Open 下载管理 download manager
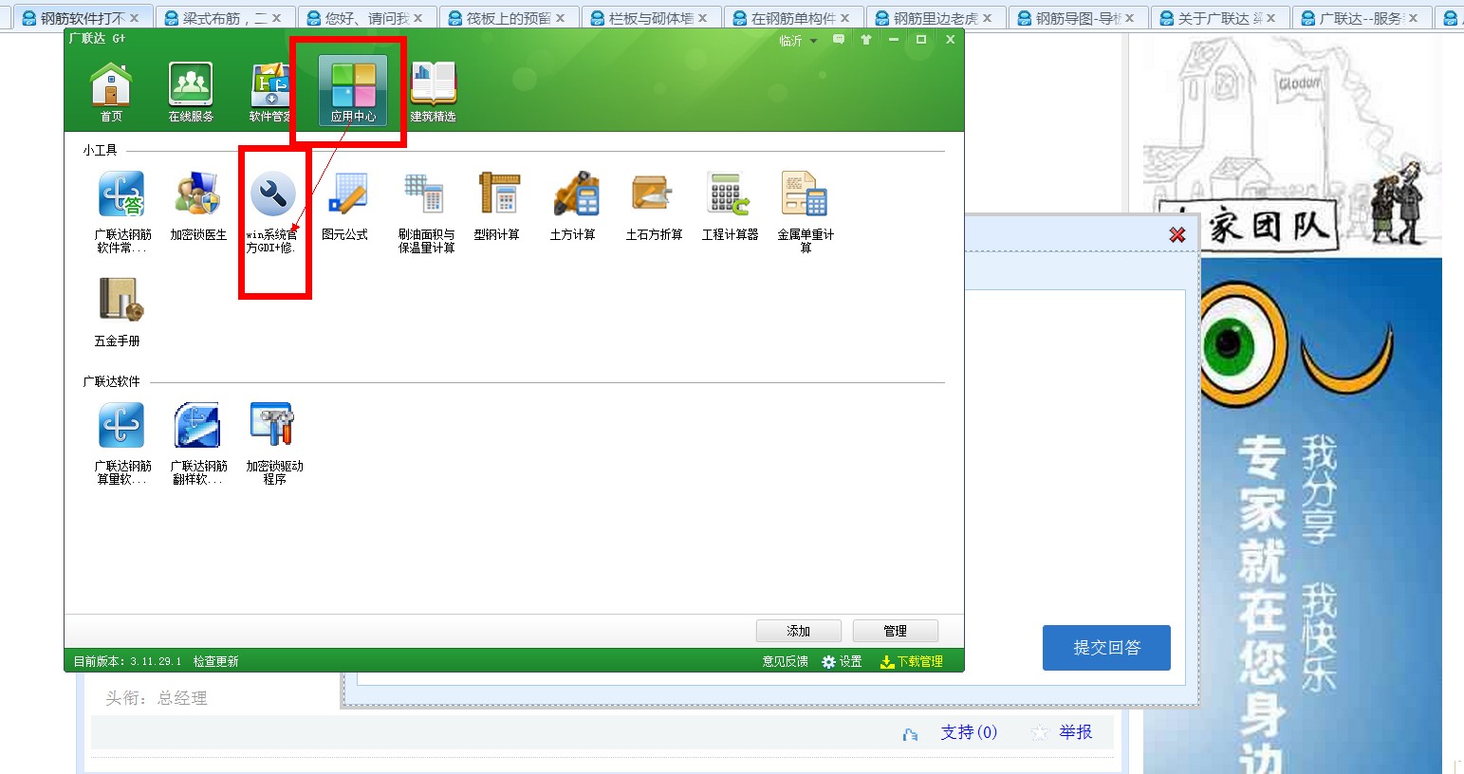1464x774 pixels. click(912, 661)
